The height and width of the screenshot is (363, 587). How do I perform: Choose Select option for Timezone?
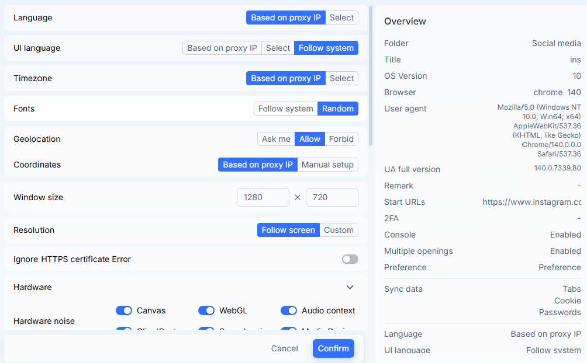coord(341,78)
